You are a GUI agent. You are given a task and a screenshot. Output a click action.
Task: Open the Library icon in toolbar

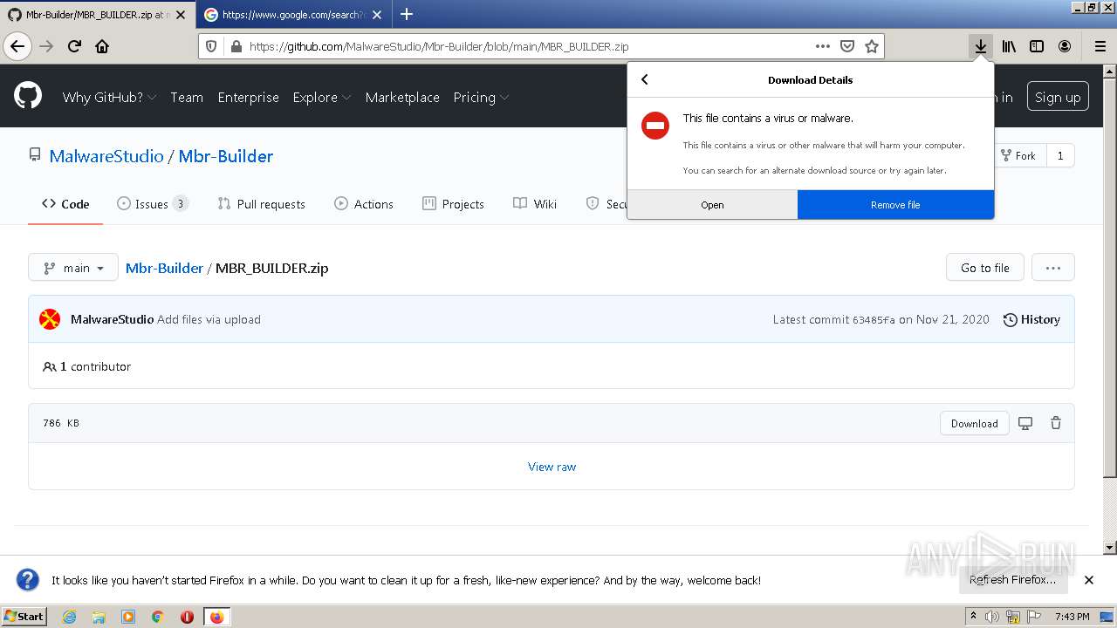[x=1009, y=46]
